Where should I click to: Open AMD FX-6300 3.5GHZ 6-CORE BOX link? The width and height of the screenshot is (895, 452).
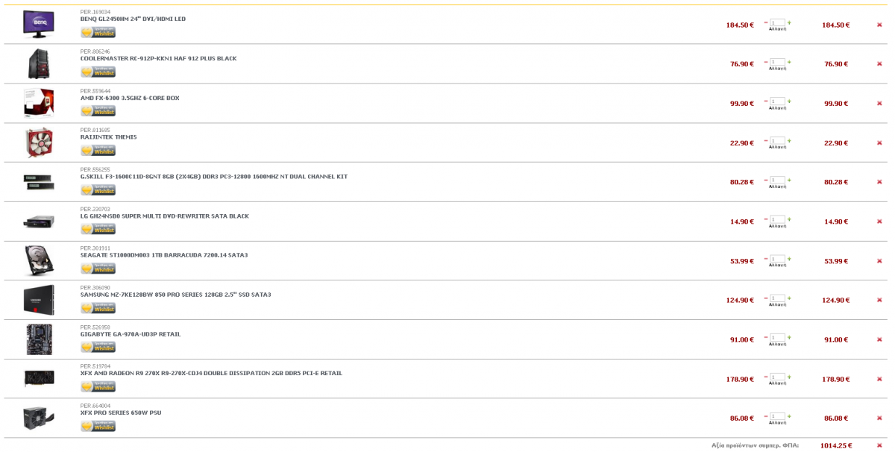pos(130,98)
